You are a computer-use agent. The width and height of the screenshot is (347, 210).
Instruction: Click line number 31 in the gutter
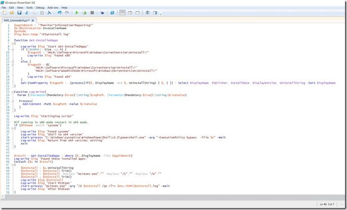(8, 116)
